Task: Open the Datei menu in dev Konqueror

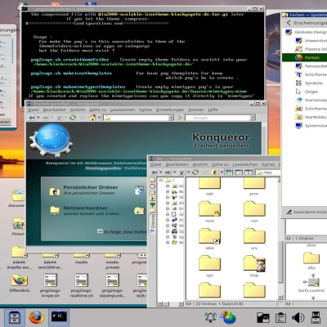Action: coord(156,164)
